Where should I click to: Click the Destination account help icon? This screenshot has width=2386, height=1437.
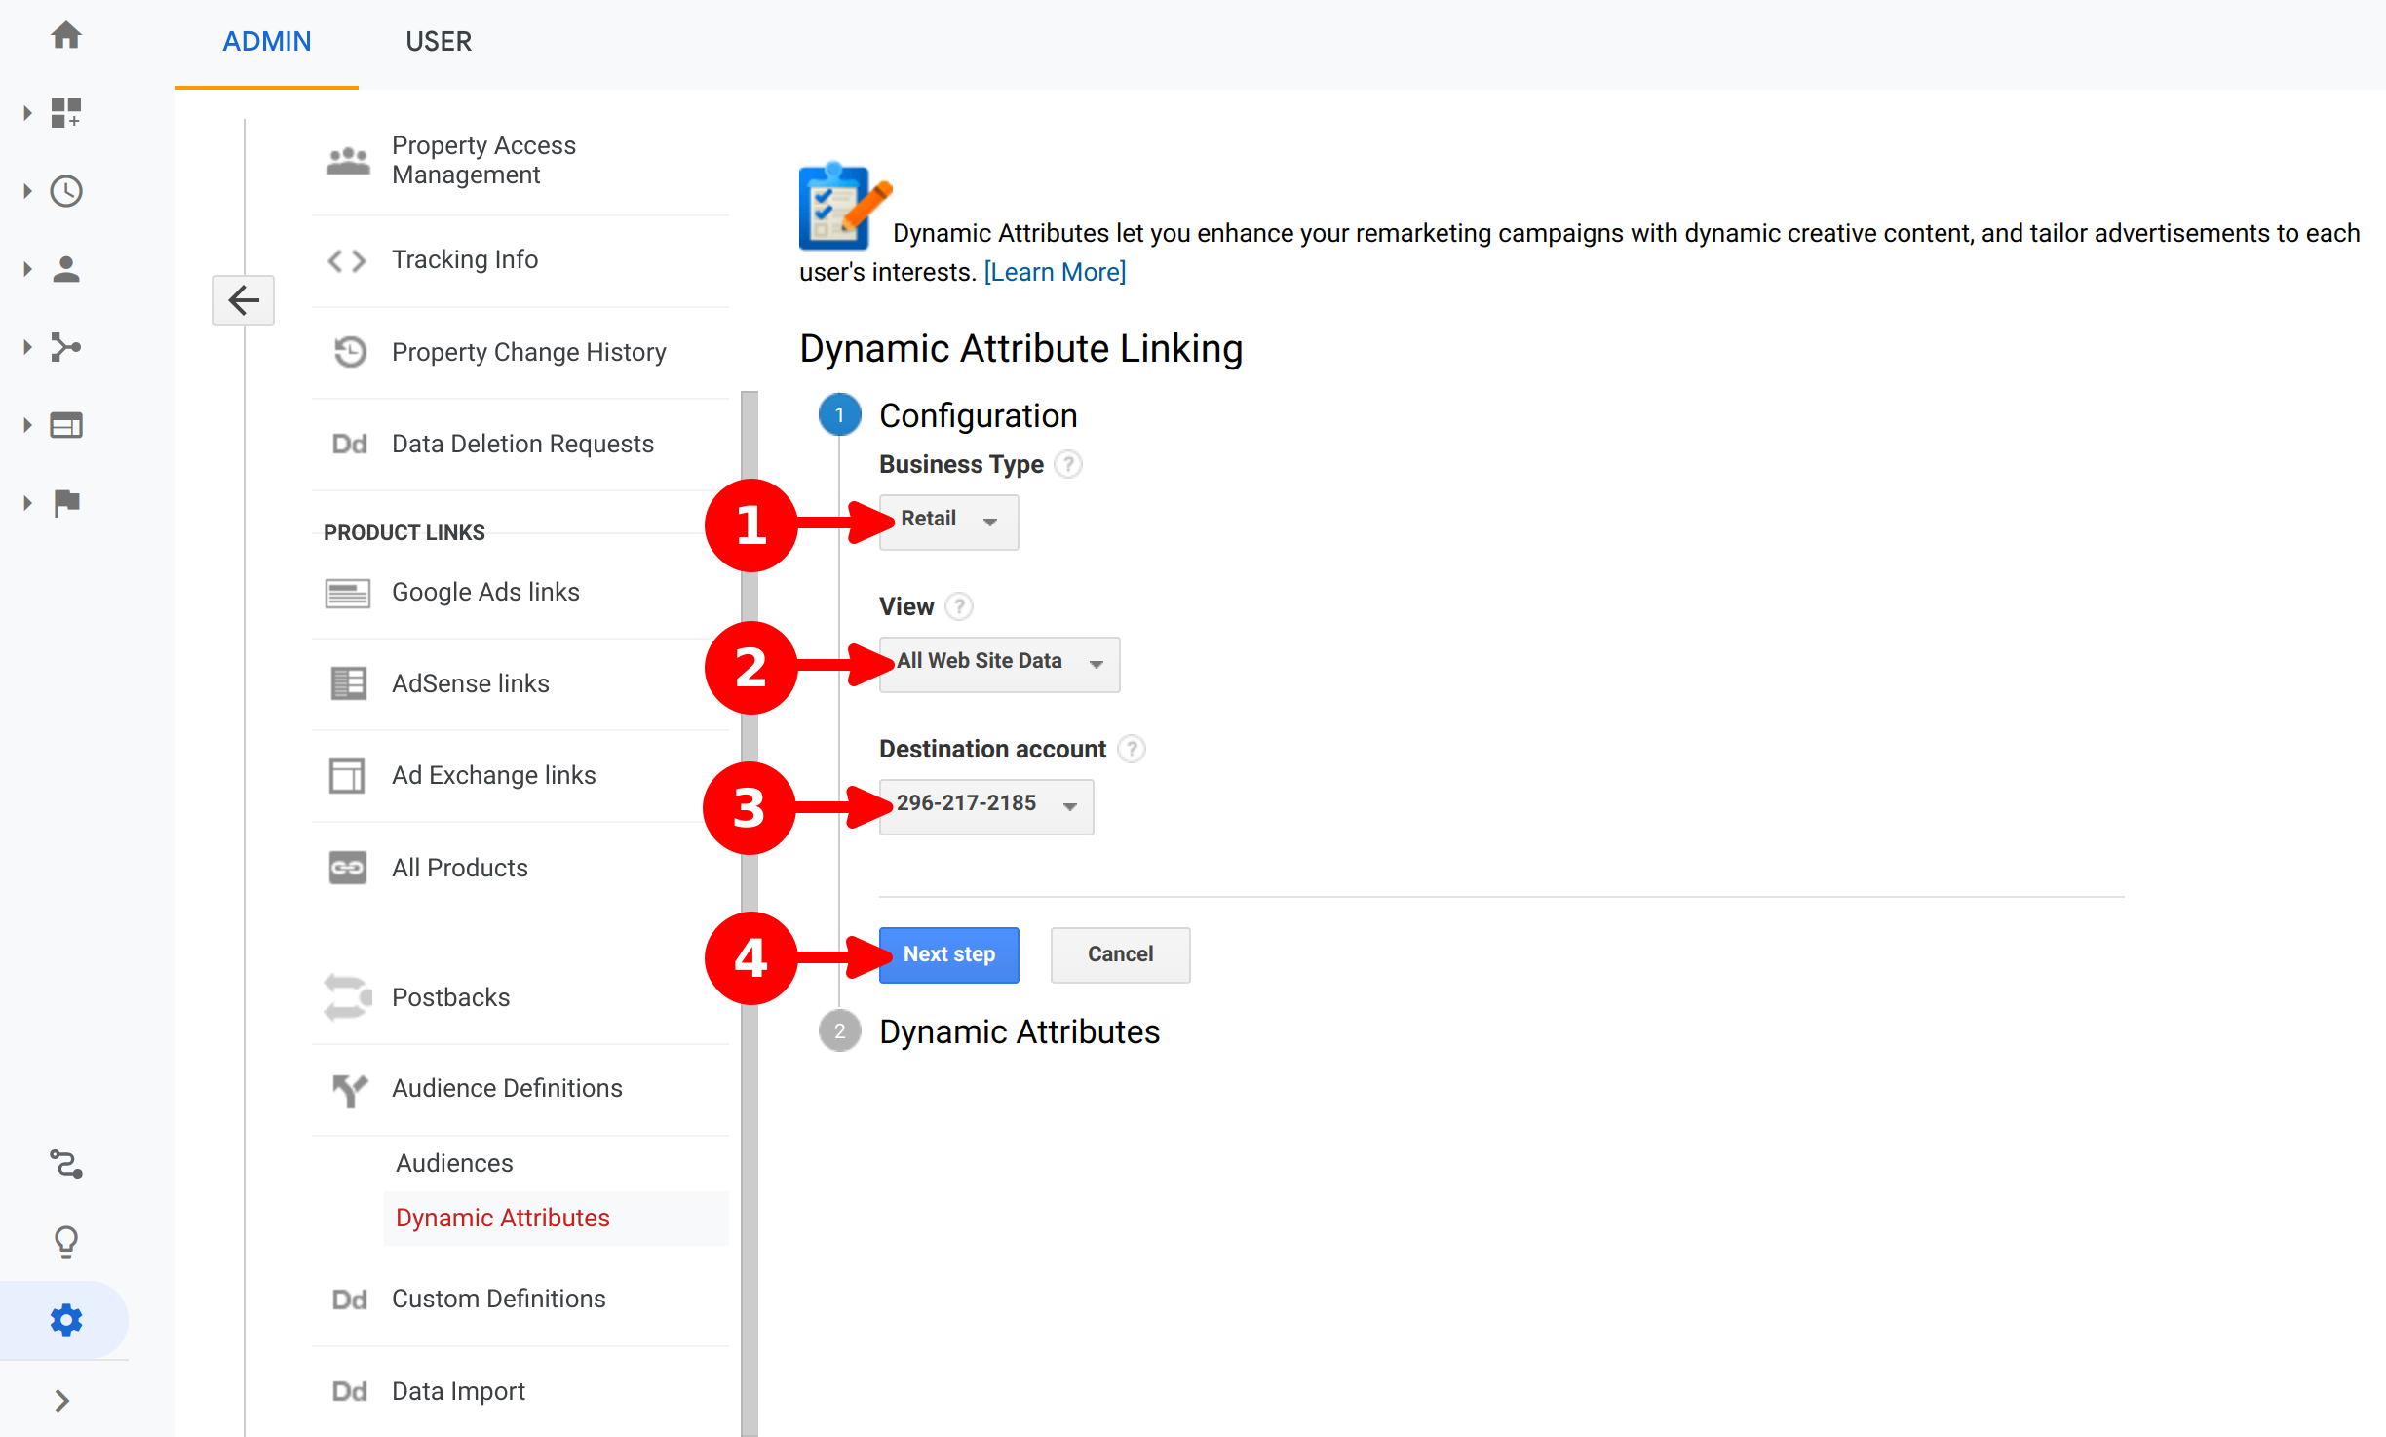click(1131, 749)
